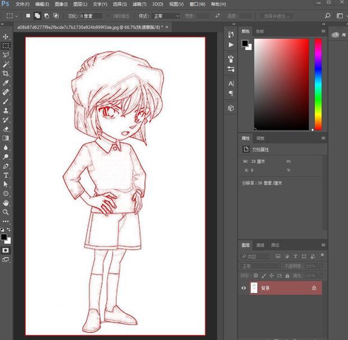The width and height of the screenshot is (348, 340).
Task: Reset default foreground and background colors
Action: coord(2,230)
